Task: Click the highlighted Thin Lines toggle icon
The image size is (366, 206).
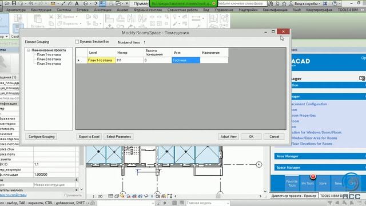Action: [102, 3]
